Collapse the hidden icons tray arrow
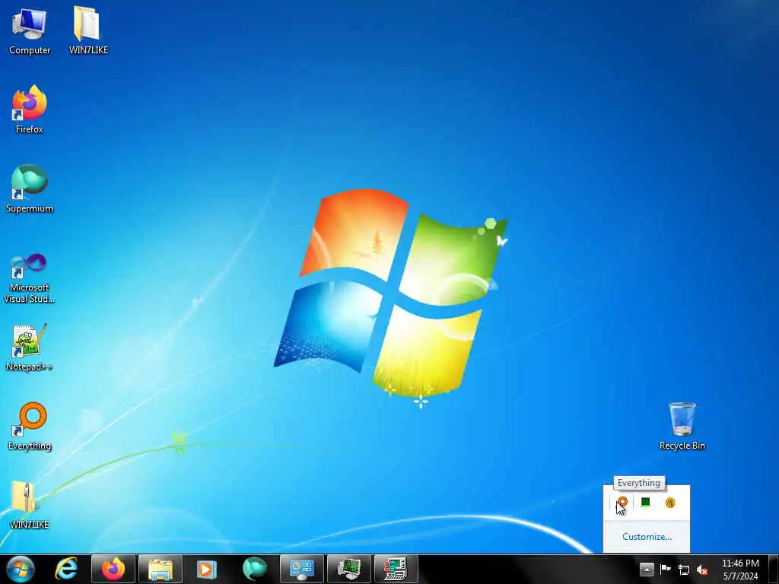779x584 pixels. pyautogui.click(x=647, y=569)
